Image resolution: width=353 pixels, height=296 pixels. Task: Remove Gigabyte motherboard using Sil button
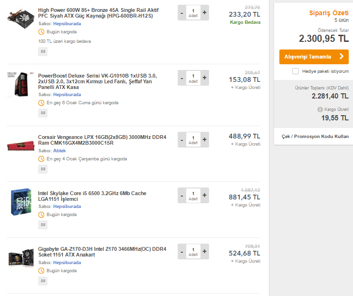coord(43,281)
